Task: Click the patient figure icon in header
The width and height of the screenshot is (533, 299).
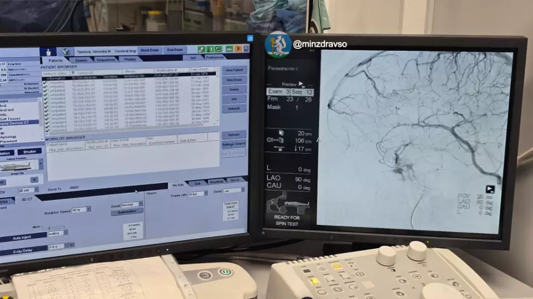Action: click(48, 52)
